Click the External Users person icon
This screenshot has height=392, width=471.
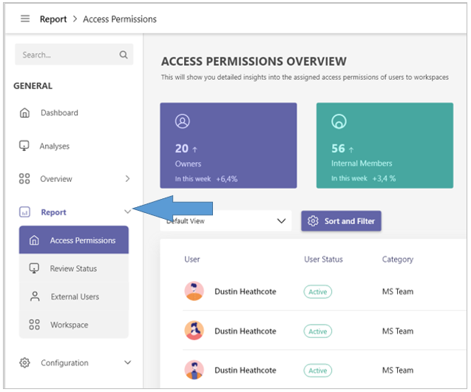pyautogui.click(x=34, y=297)
